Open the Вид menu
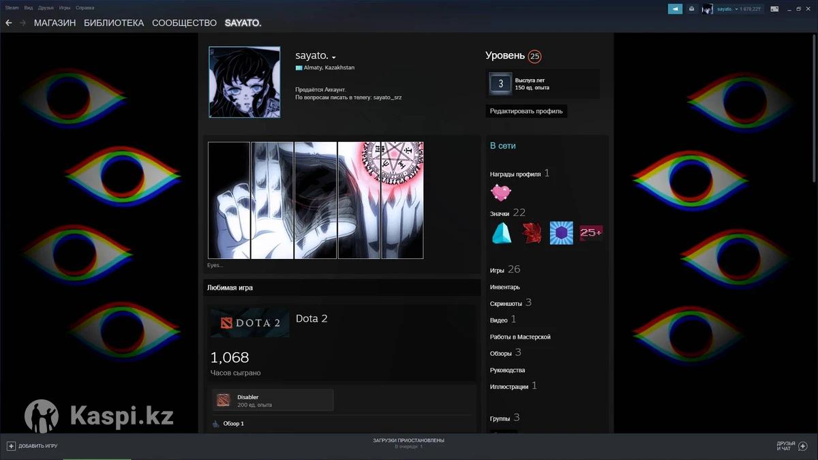The height and width of the screenshot is (460, 818). coord(29,8)
